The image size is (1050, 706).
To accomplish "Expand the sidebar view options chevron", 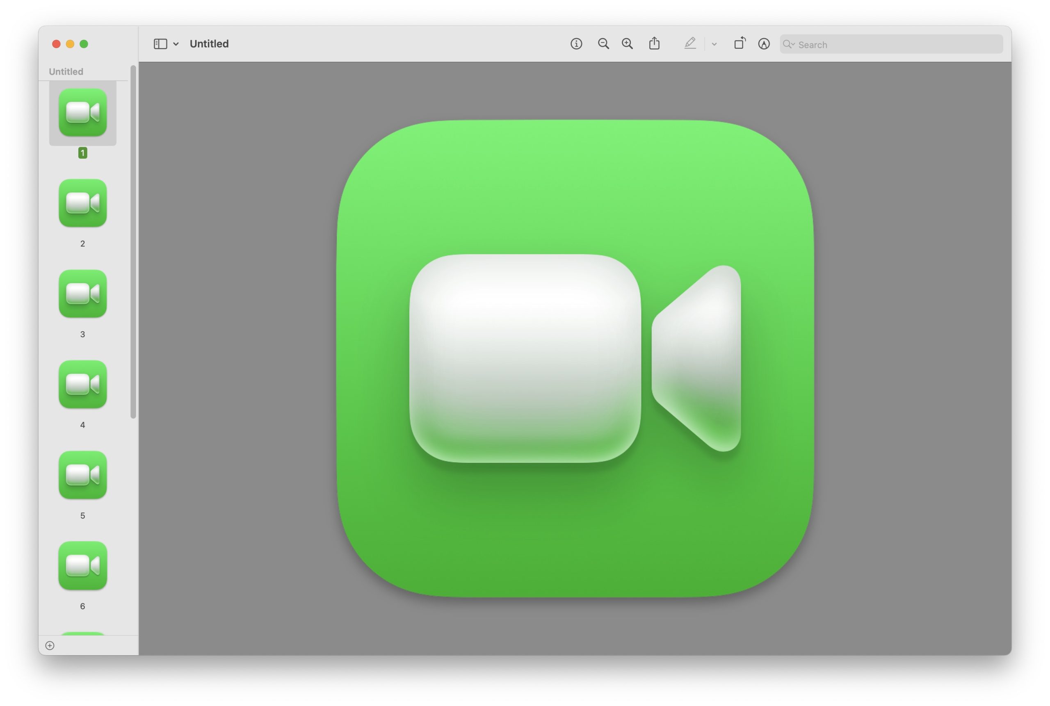I will tap(176, 44).
